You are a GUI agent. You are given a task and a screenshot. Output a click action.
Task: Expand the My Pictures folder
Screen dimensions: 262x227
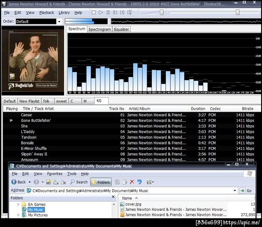(18, 215)
